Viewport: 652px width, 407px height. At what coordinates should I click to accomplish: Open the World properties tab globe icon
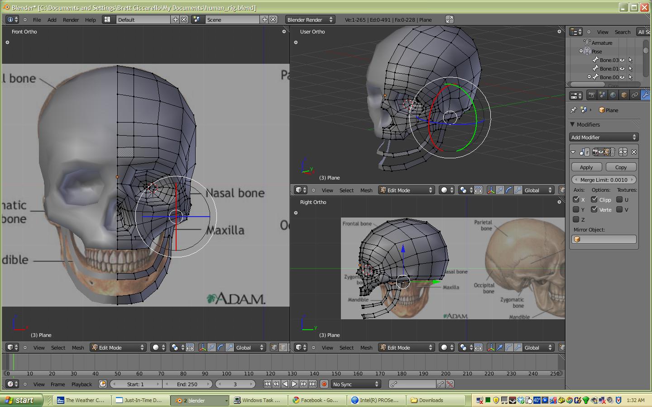coord(613,95)
